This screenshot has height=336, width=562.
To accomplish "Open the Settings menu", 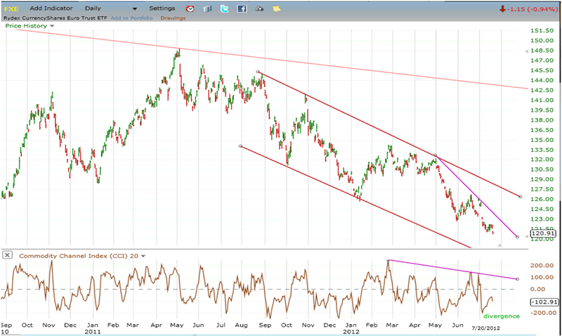I will [162, 8].
